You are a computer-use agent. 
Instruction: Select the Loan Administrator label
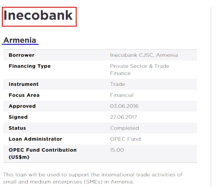pos(35,139)
